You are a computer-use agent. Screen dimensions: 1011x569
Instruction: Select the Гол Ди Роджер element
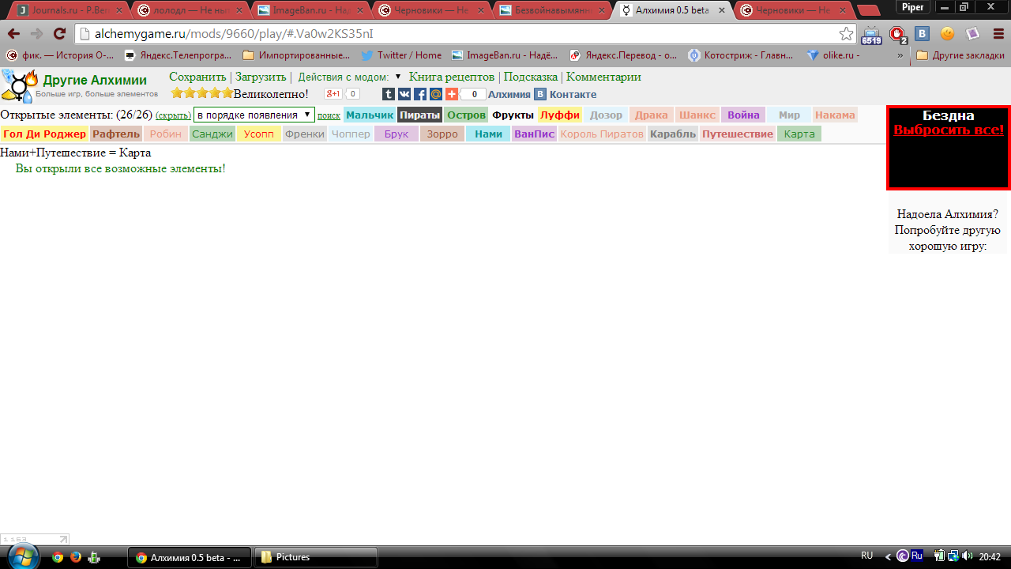click(x=44, y=134)
